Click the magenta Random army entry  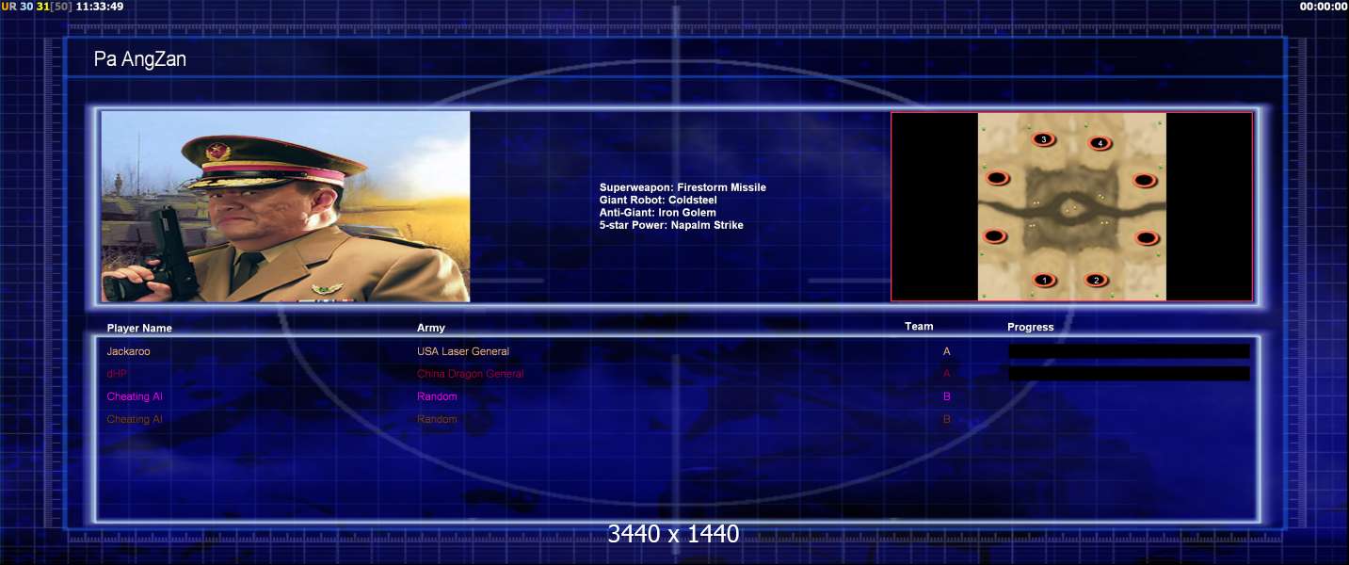tap(437, 396)
